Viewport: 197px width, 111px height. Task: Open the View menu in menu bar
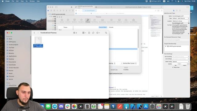pos(22,1)
